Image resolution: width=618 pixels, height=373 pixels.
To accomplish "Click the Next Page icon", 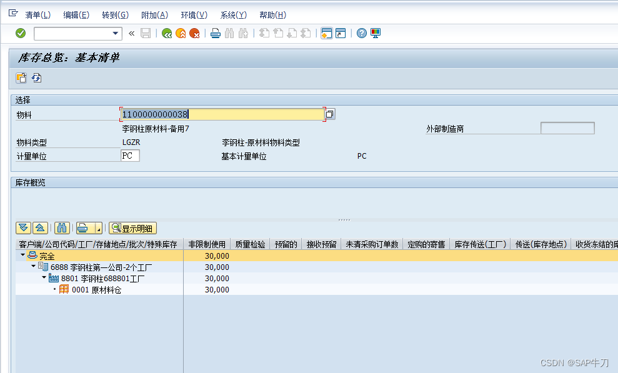I will (292, 34).
